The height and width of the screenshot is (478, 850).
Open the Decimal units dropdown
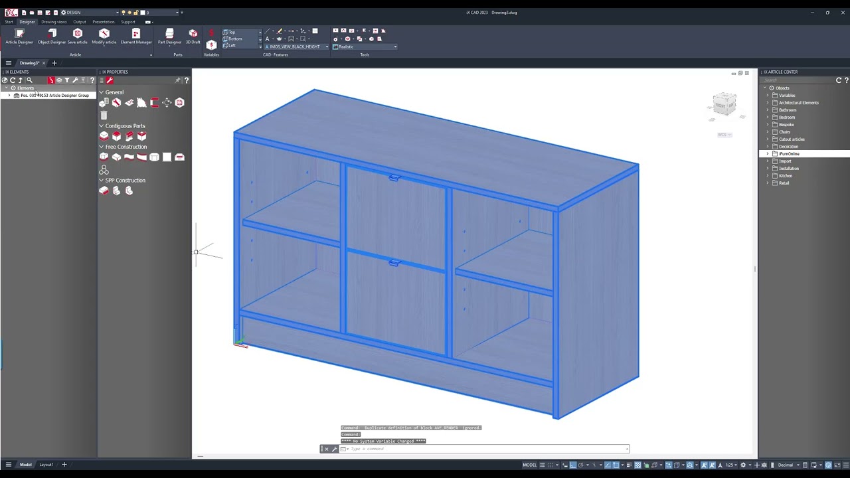789,465
